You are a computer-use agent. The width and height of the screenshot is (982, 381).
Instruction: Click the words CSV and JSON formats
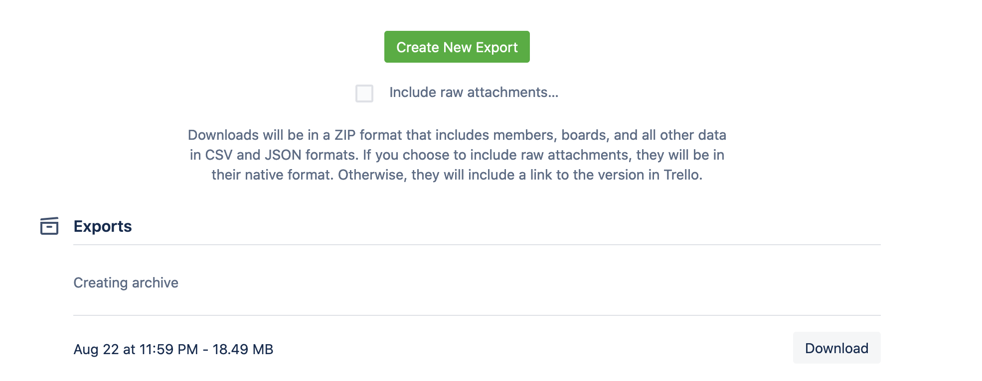pyautogui.click(x=281, y=155)
